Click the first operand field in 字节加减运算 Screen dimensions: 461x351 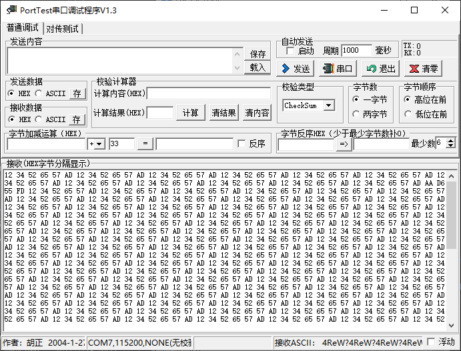coord(46,144)
